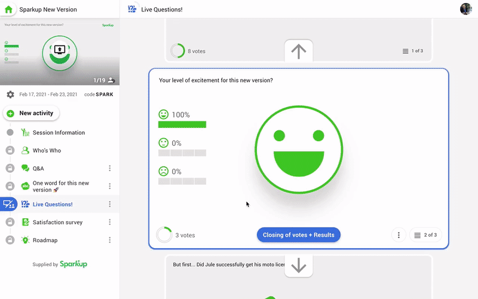The width and height of the screenshot is (478, 299).
Task: Click the 3 votes progress ring
Action: [164, 235]
